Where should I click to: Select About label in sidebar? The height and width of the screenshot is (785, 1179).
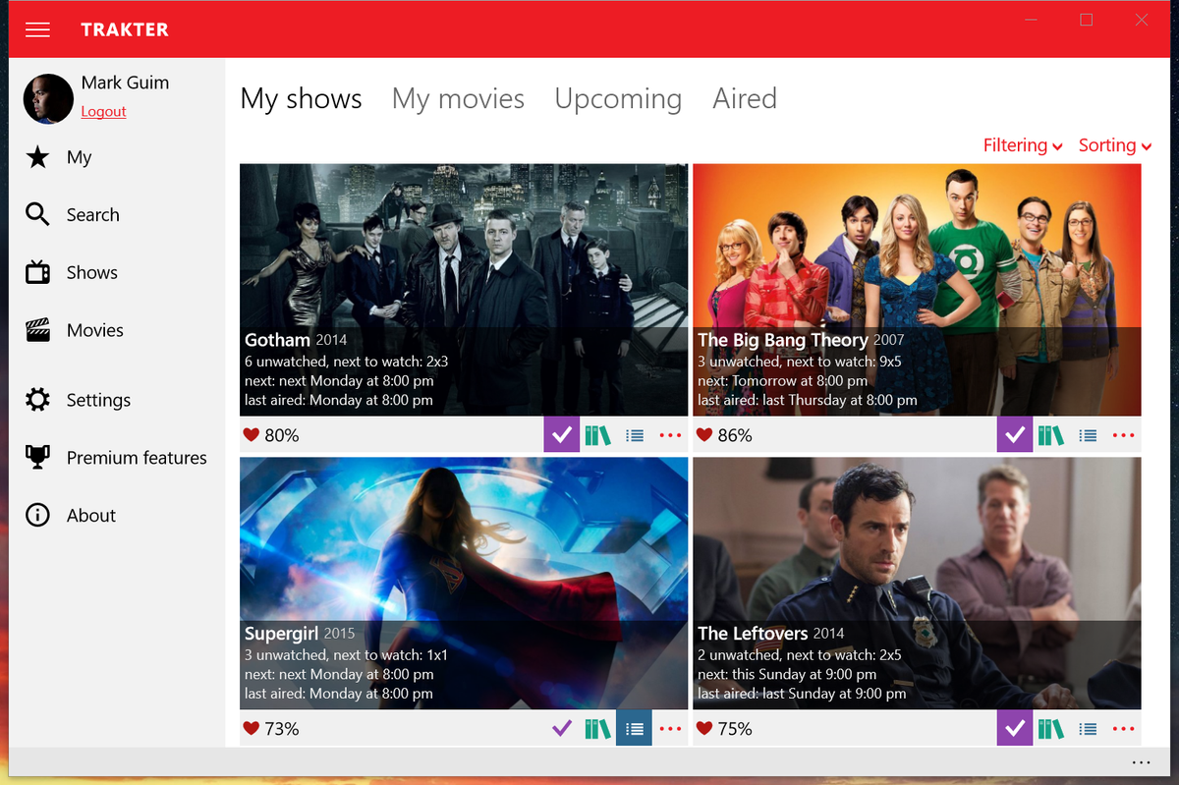[91, 516]
